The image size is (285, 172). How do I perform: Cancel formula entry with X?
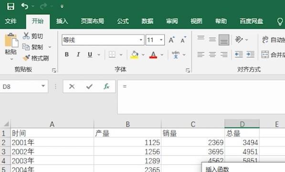(x=72, y=86)
